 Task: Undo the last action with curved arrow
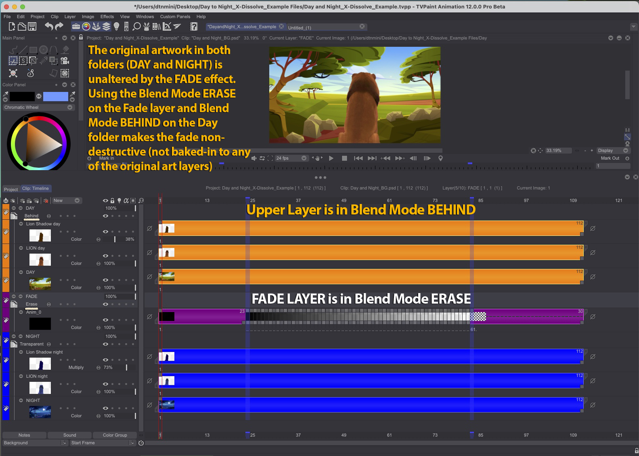tap(49, 27)
